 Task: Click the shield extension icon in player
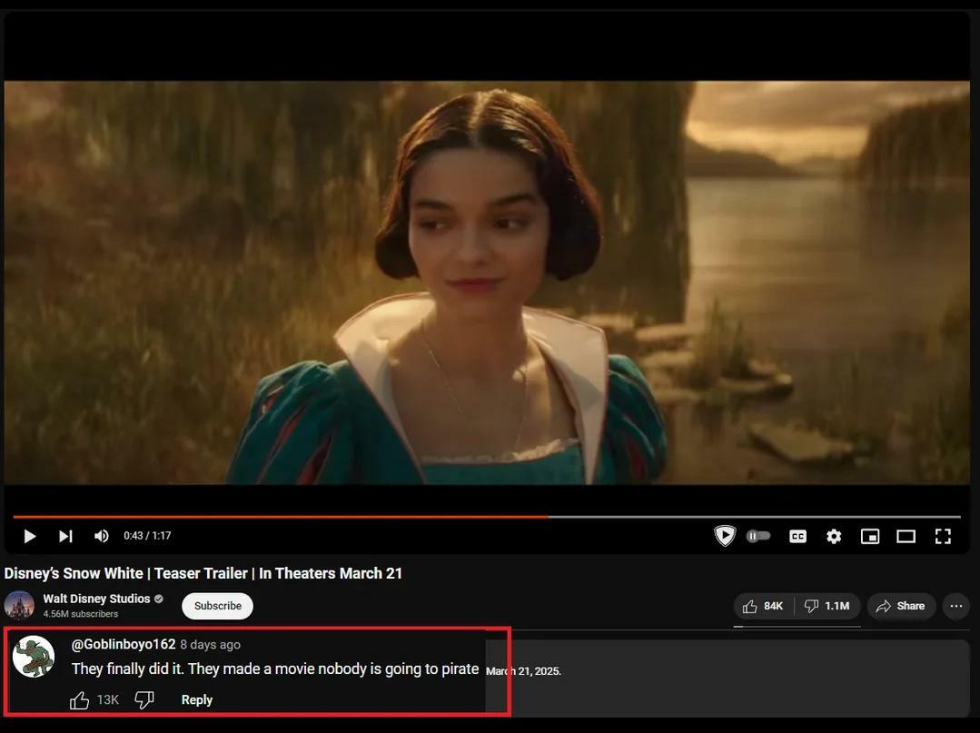(724, 536)
